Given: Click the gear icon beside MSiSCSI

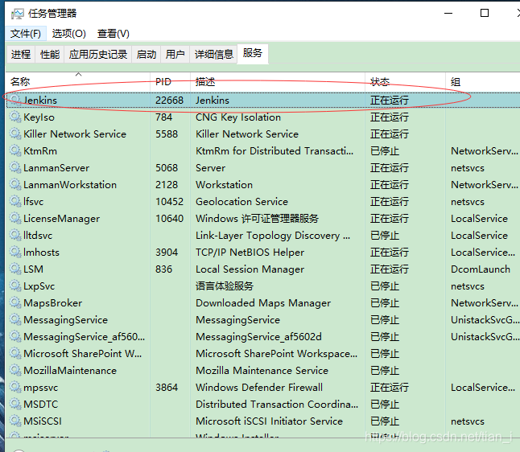Looking at the screenshot, I should [15, 421].
